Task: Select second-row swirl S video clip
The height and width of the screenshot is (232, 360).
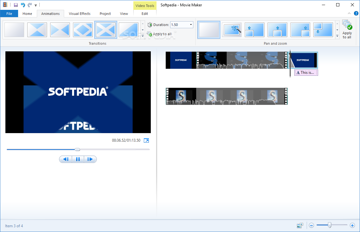Action: (x=227, y=96)
